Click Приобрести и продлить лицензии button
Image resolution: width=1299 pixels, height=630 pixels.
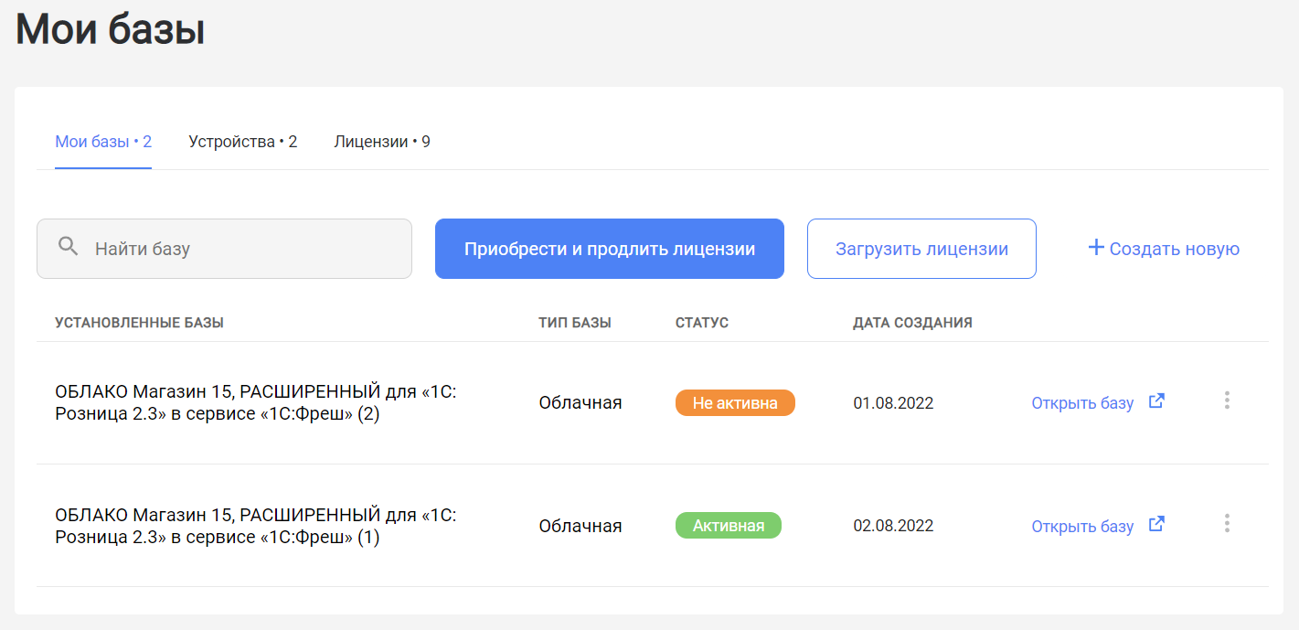click(x=610, y=249)
